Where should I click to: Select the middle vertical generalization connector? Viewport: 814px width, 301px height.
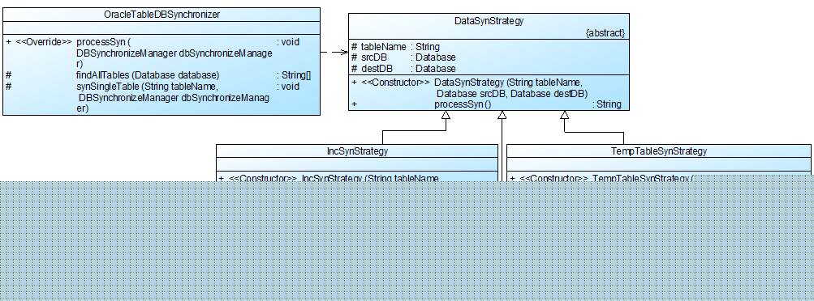502,146
